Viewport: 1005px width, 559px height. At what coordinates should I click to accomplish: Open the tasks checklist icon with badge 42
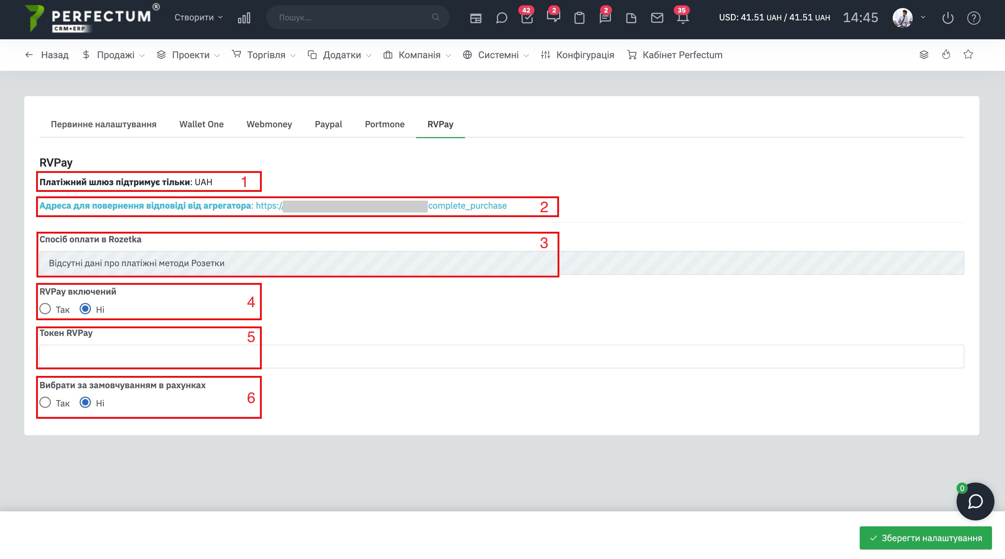coord(527,18)
